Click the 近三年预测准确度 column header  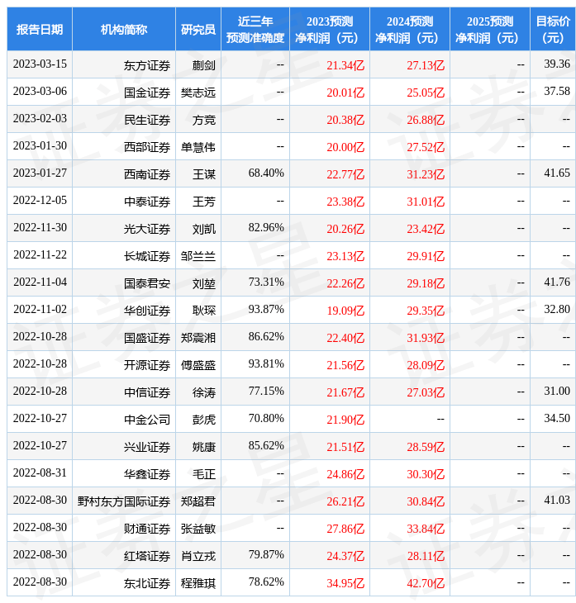click(x=255, y=30)
